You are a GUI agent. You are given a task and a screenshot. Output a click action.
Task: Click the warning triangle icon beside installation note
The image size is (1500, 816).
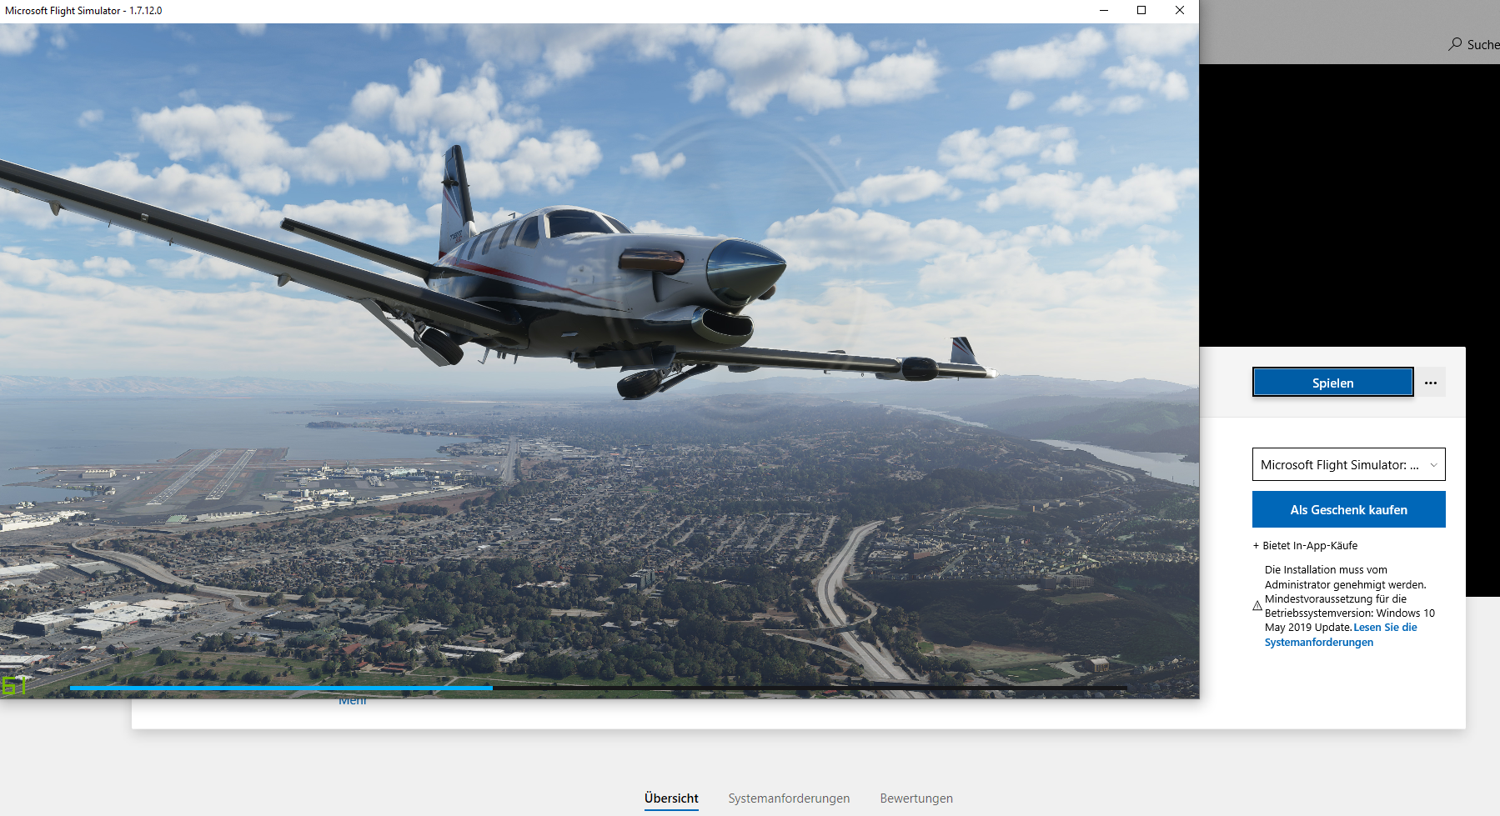tap(1257, 606)
